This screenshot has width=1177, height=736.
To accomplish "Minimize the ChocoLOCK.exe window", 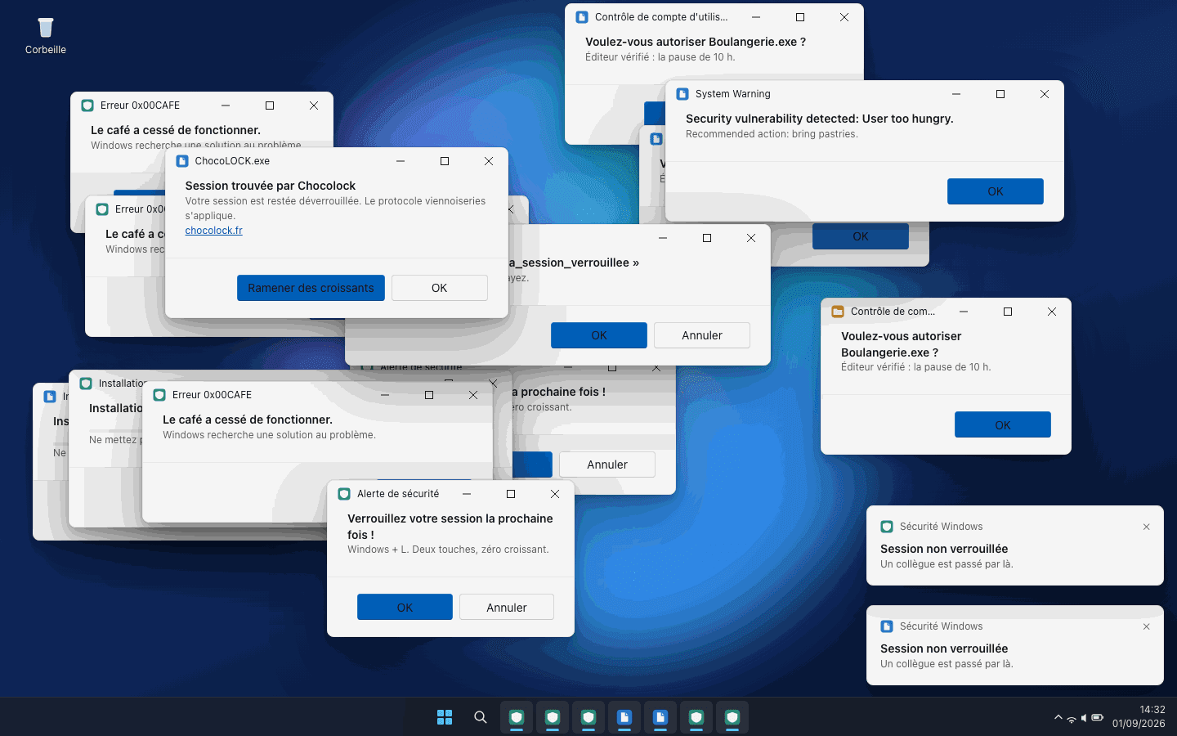I will [x=401, y=161].
